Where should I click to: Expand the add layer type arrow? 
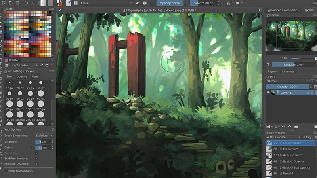pyautogui.click(x=272, y=127)
